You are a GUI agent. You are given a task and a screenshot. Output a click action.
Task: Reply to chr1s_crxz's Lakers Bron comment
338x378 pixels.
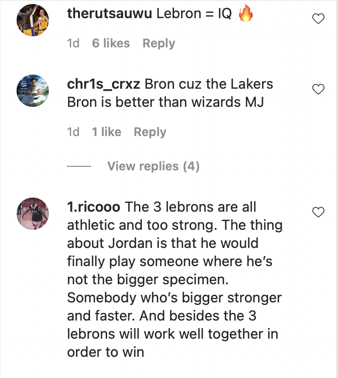[150, 132]
